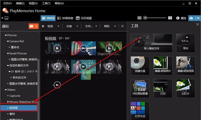Toggle the Tools panel button
The height and width of the screenshot is (120, 201).
pos(194,18)
